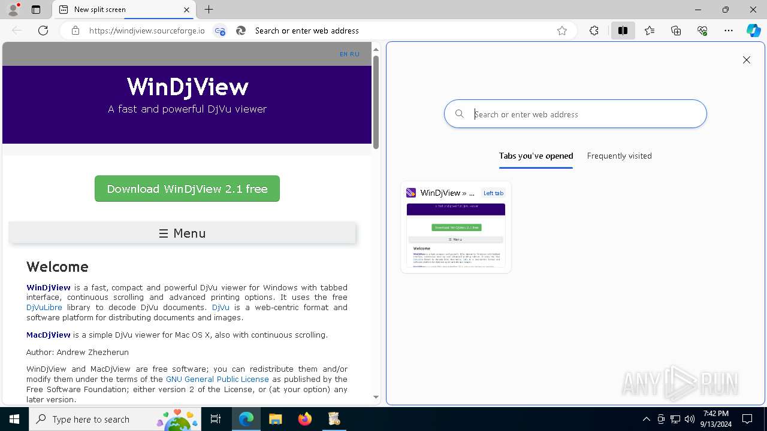Click the left pane scrollbar up arrow
This screenshot has height=431, width=767.
pos(376,49)
